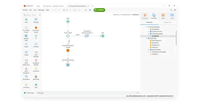The image size is (199, 101).
Task: Open the Development environment tab
Action: tap(54, 6)
